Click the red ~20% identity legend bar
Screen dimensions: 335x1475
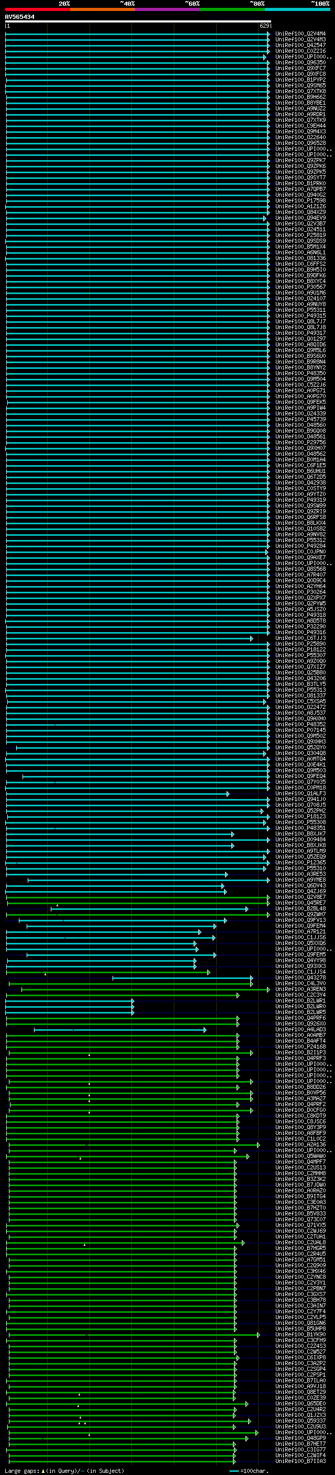click(x=37, y=9)
